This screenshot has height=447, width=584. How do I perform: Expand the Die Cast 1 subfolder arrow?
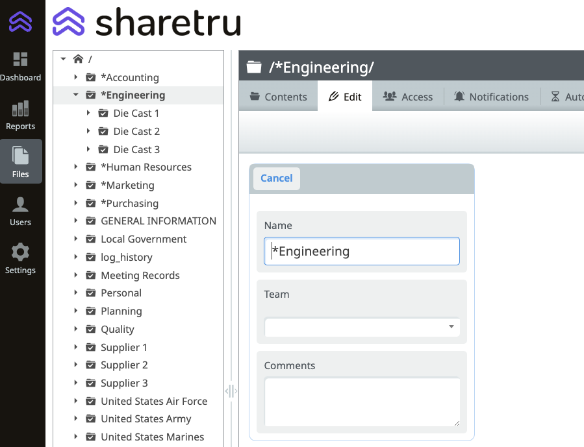pos(88,113)
